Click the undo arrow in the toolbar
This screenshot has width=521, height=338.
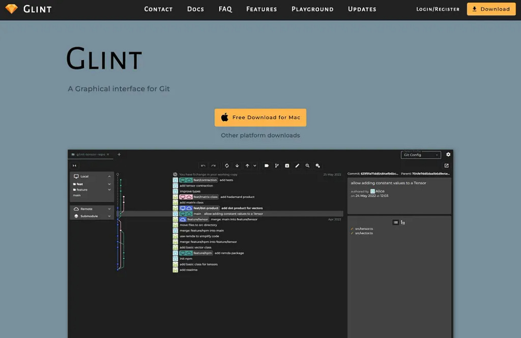coord(203,166)
